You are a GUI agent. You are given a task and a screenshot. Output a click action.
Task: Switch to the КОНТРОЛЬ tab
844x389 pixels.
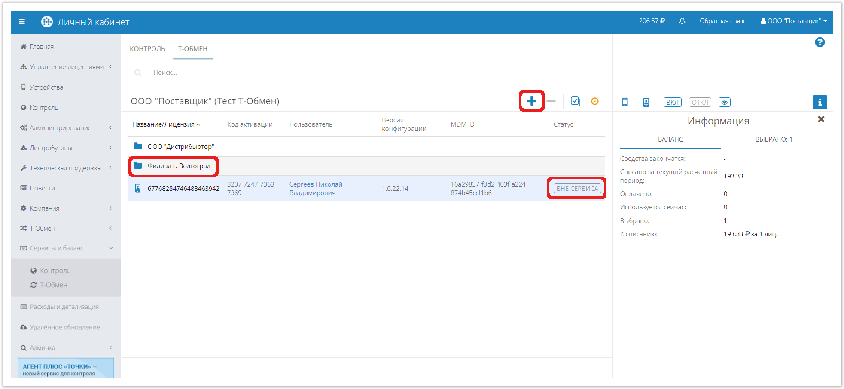point(147,49)
